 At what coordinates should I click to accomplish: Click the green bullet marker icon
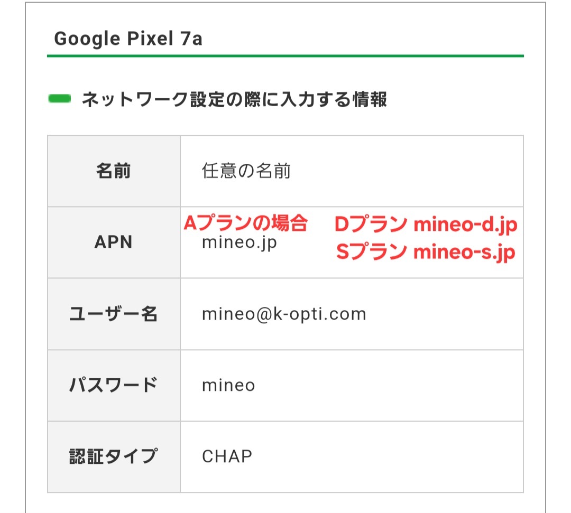click(59, 99)
